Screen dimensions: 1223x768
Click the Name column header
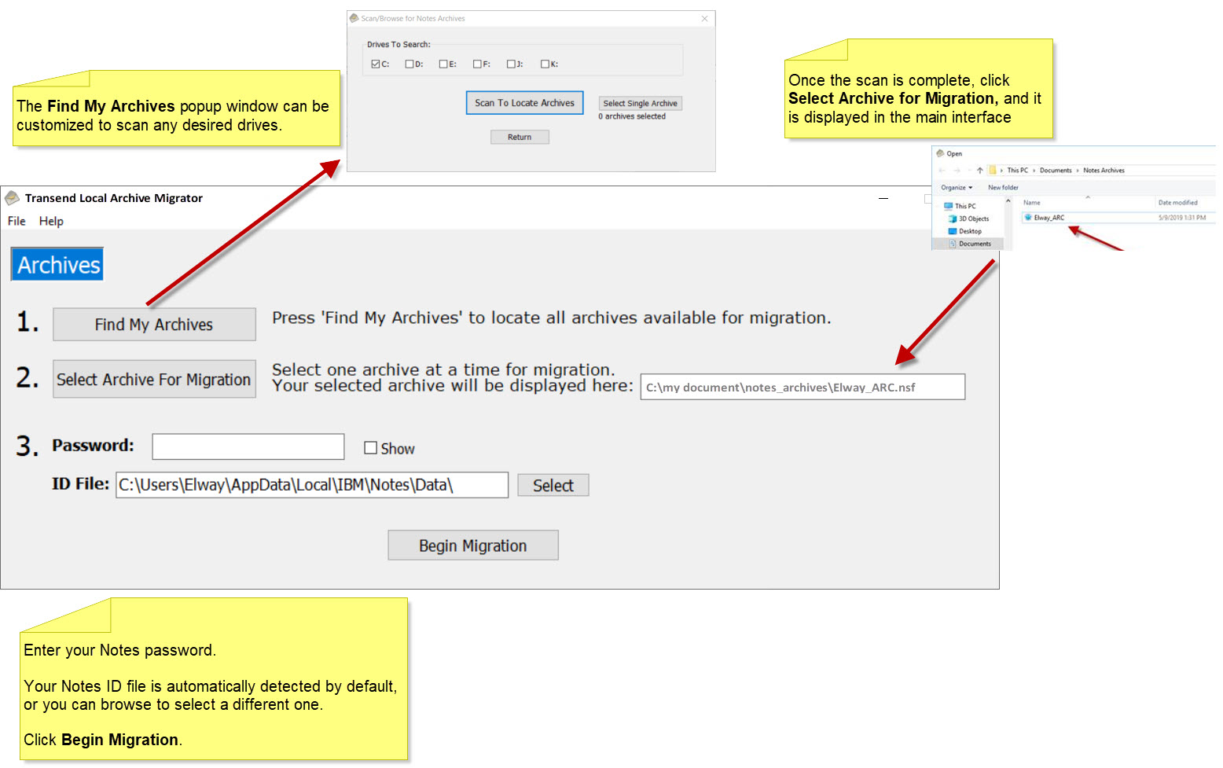[1032, 203]
